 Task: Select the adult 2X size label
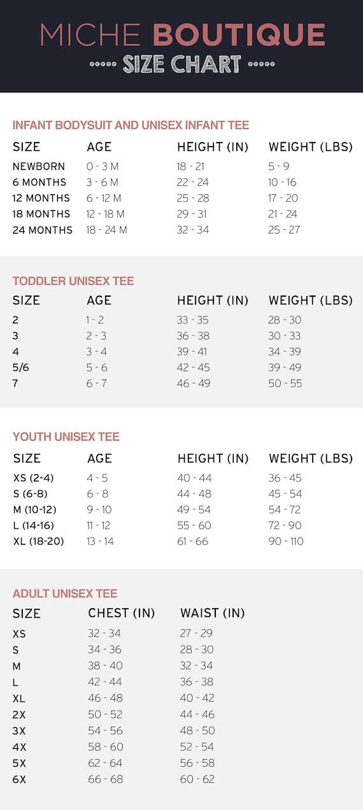pos(19,714)
